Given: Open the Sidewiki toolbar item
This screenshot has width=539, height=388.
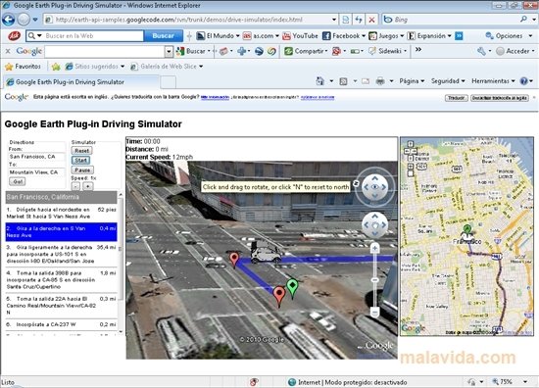Looking at the screenshot, I should 388,51.
